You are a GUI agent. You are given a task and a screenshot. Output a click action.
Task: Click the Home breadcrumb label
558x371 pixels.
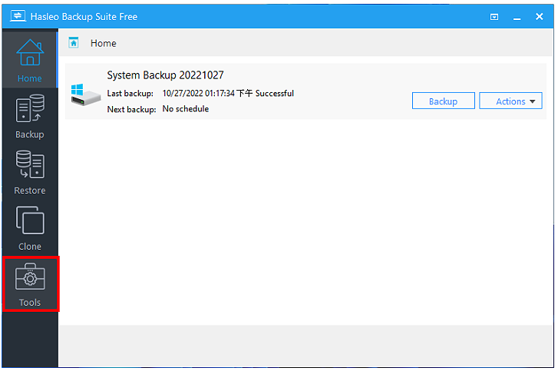103,43
